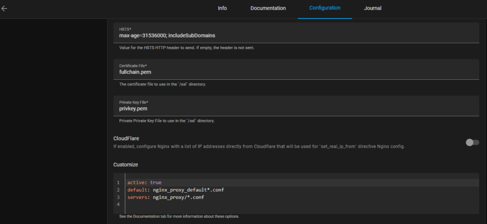Go back with the arrow icon

tap(4, 9)
